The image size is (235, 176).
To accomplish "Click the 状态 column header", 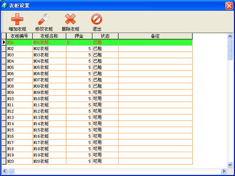I will [x=105, y=36].
